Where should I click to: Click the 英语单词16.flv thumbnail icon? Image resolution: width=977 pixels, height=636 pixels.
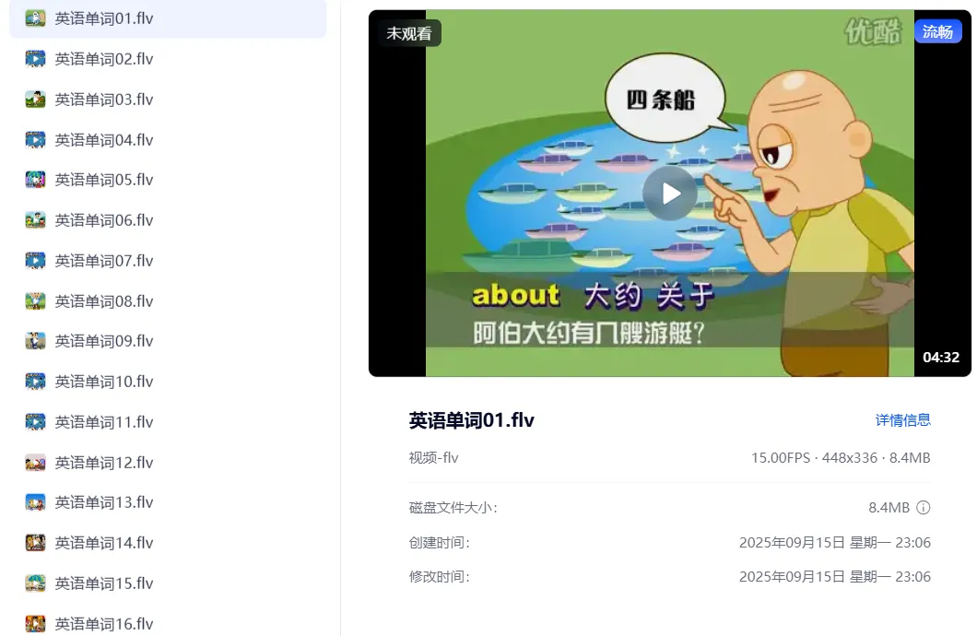click(36, 623)
